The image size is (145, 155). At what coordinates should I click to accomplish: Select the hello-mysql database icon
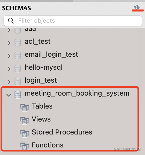tap(18, 69)
